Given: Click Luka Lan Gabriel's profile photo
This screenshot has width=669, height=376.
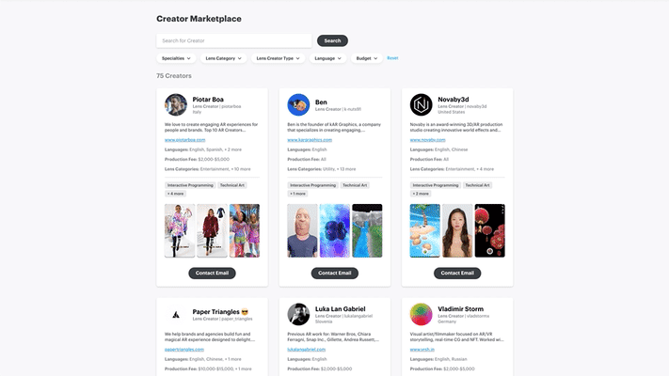Looking at the screenshot, I should pyautogui.click(x=298, y=315).
